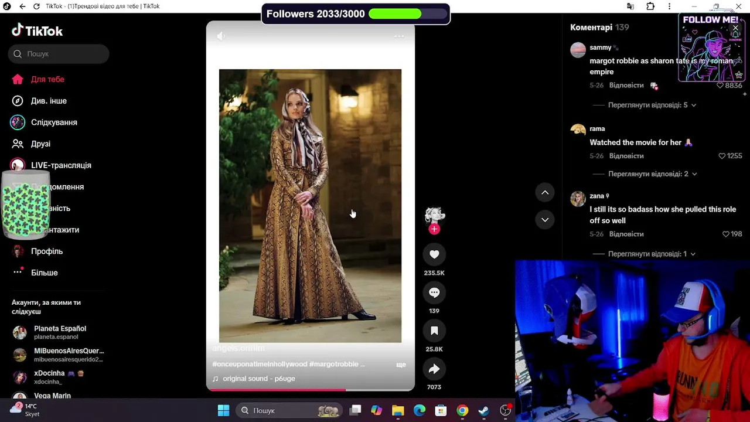Go back with the browser back arrow
The width and height of the screenshot is (750, 422).
(22, 6)
